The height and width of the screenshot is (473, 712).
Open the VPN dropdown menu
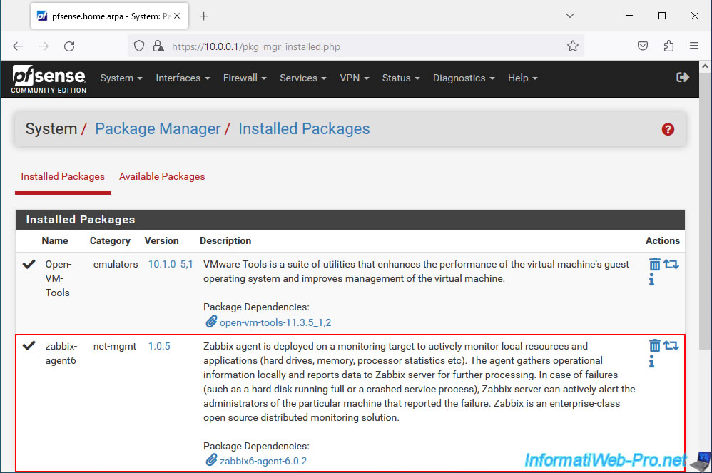[355, 78]
